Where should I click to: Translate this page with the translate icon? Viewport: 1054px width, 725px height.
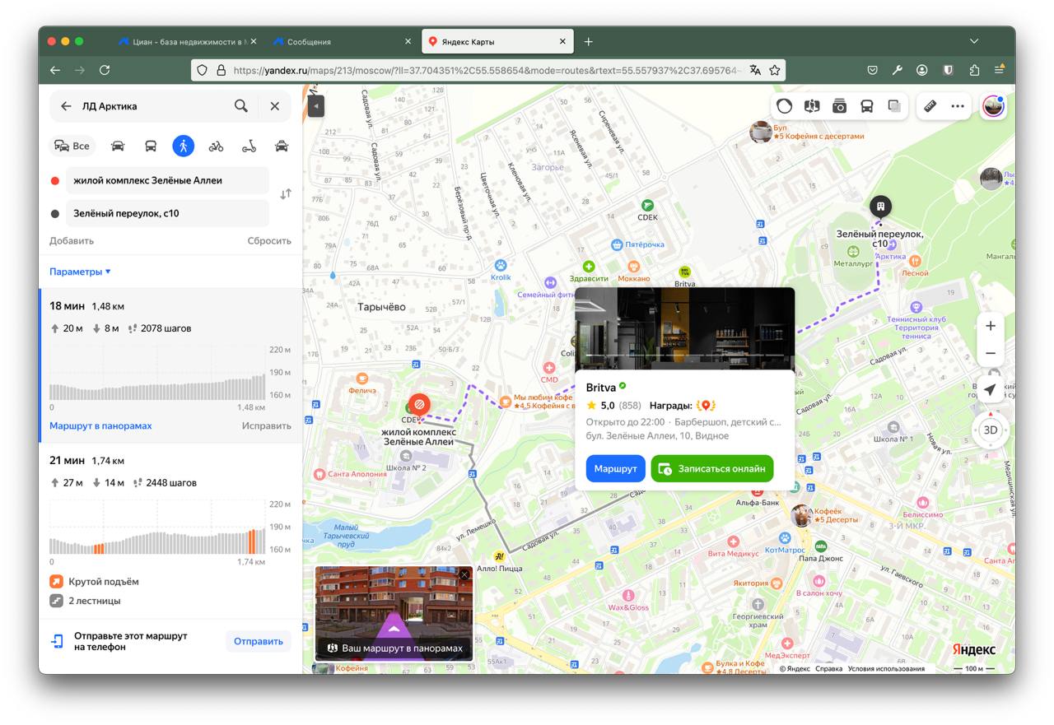click(x=755, y=71)
